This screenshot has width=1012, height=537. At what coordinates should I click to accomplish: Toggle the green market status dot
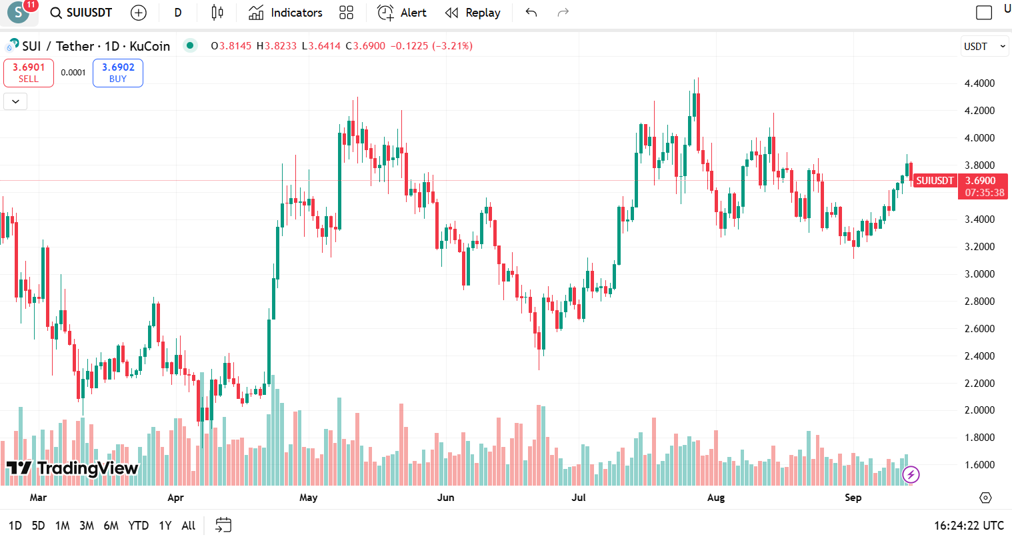coord(190,46)
